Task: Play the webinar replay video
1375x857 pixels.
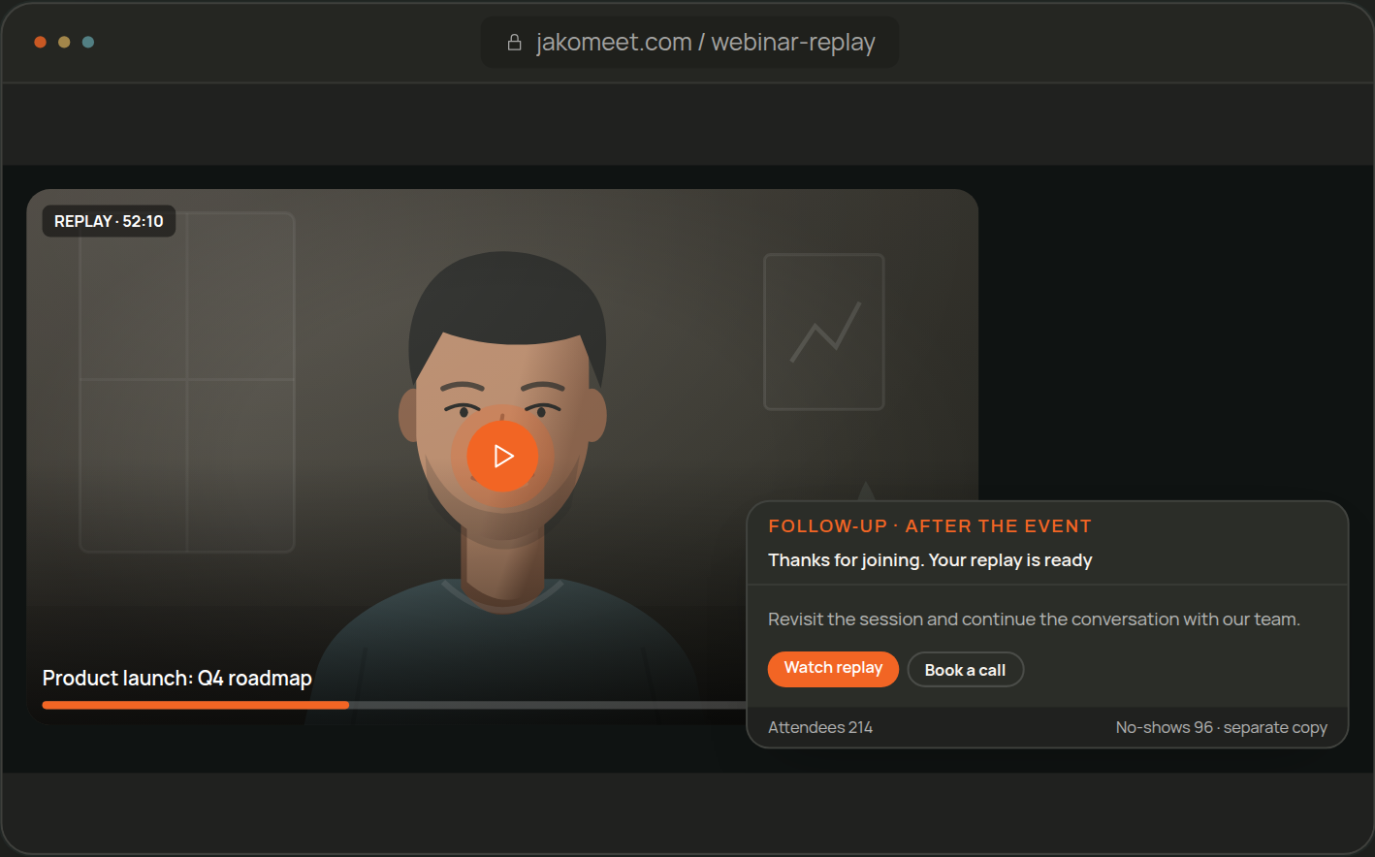Action: 502,456
